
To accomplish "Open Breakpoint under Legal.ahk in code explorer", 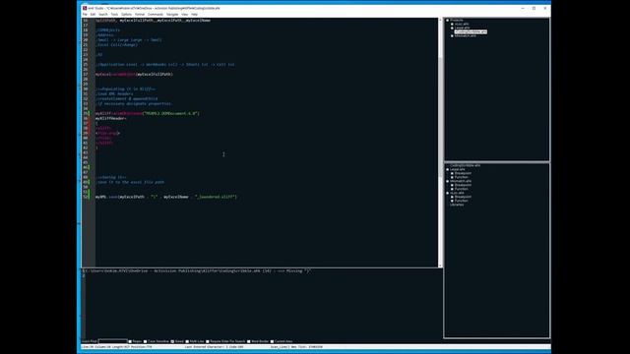I will click(x=463, y=173).
